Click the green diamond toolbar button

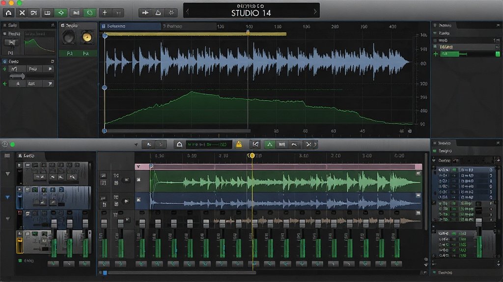coord(61,13)
